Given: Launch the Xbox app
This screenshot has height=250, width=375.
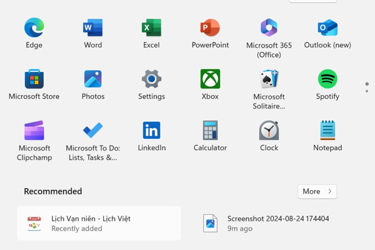Looking at the screenshot, I should coord(210,79).
